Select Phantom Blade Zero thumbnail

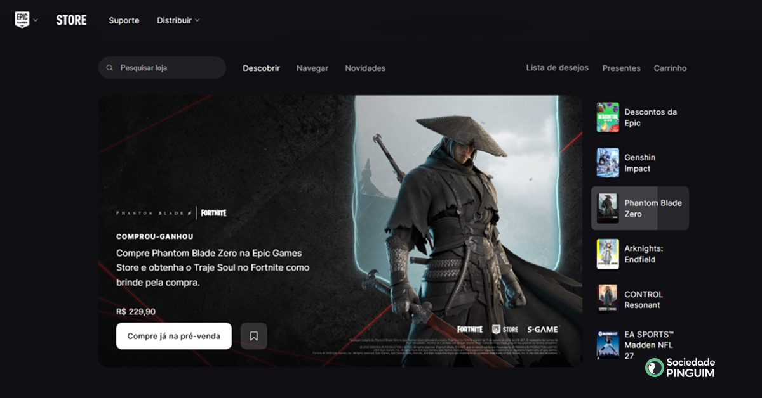tap(608, 208)
